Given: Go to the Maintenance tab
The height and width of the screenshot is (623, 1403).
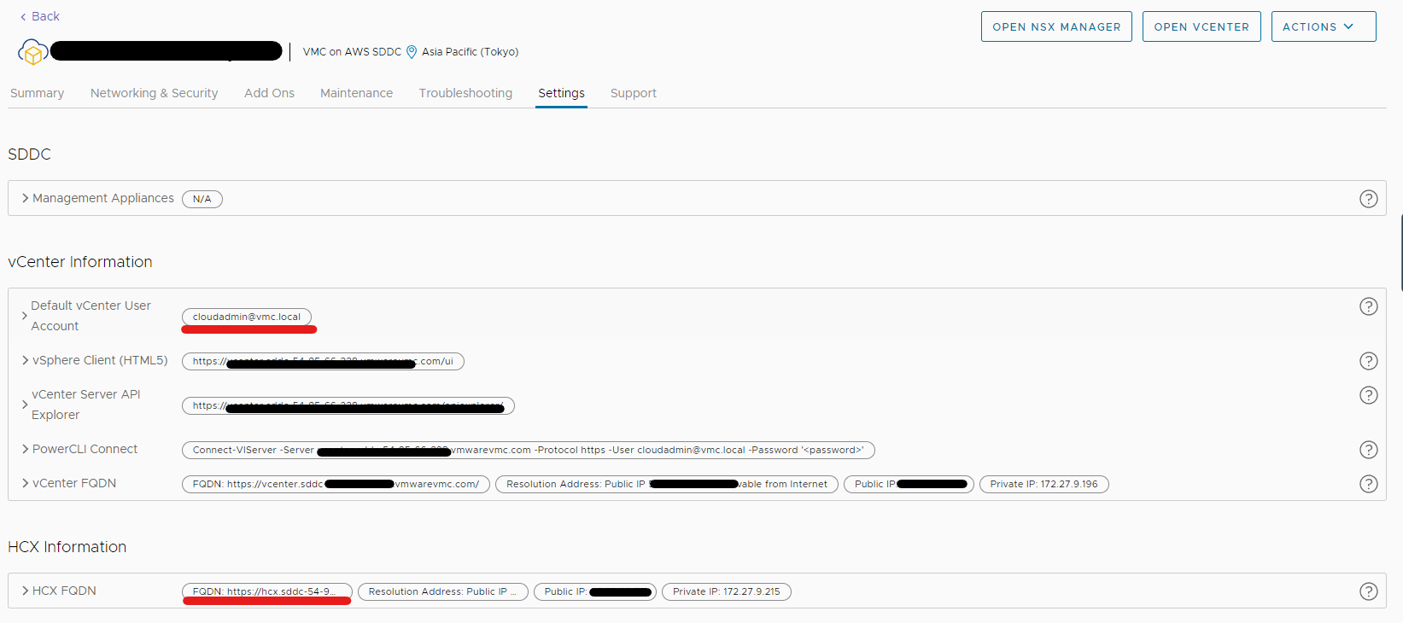Looking at the screenshot, I should 356,93.
